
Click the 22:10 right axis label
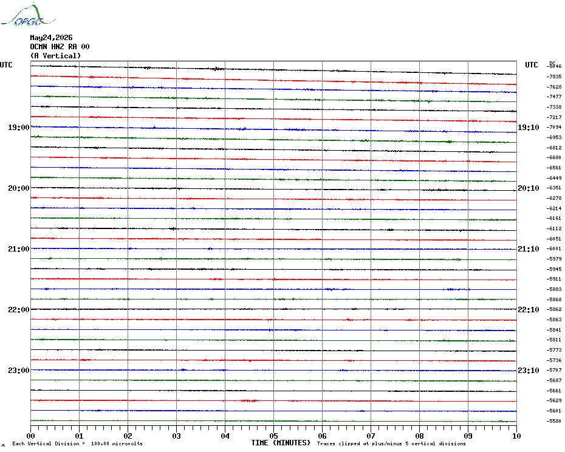click(x=529, y=310)
